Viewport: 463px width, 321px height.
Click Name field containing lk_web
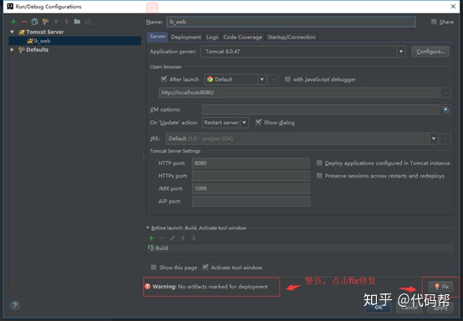[291, 22]
